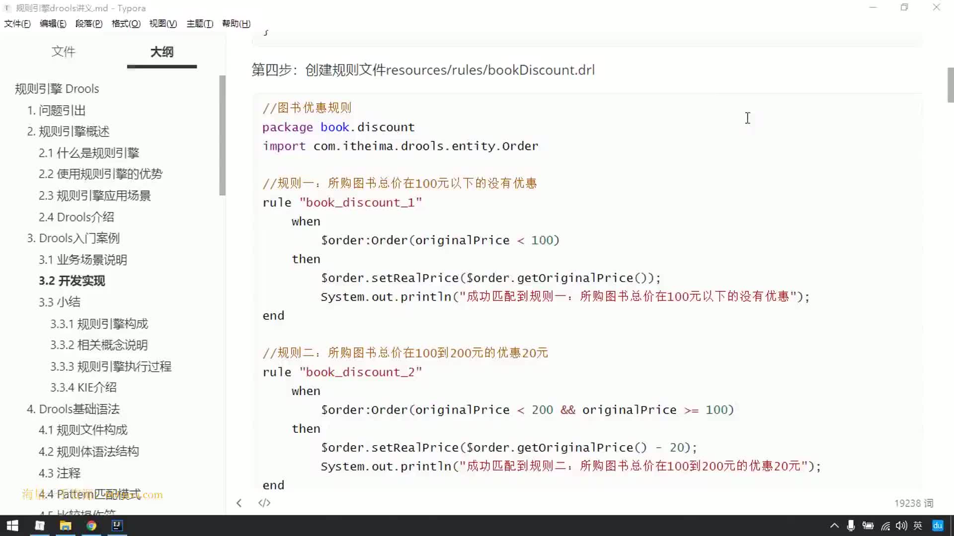Open 段落(P) menu
954x536 pixels.
(x=89, y=24)
